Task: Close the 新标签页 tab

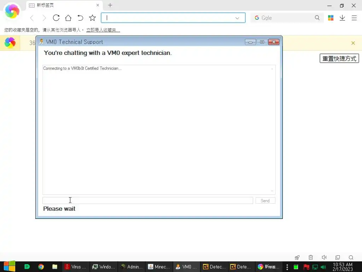Action: 98,5
